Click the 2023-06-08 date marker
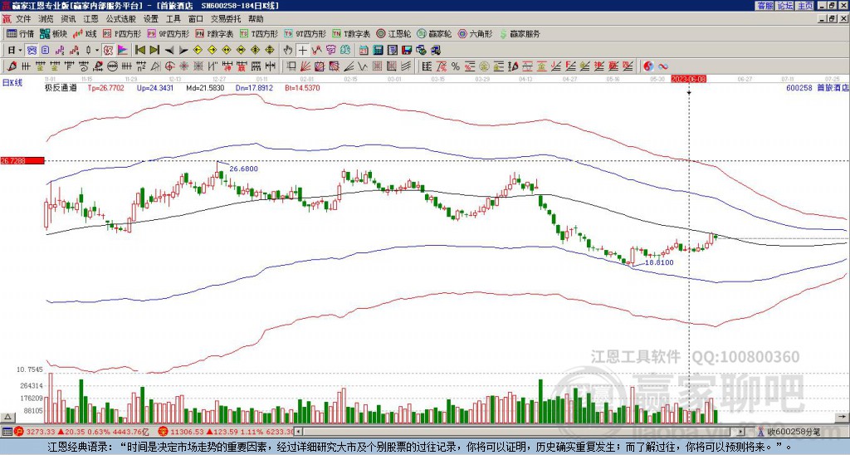Viewport: 850px width, 455px height. pyautogui.click(x=688, y=79)
